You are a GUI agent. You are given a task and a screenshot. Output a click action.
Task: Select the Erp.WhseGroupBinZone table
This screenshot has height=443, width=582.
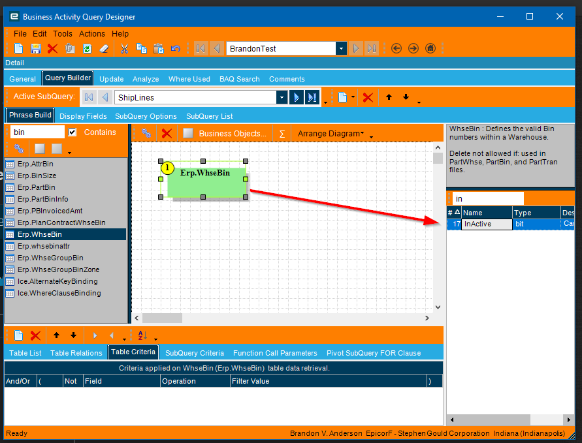58,270
